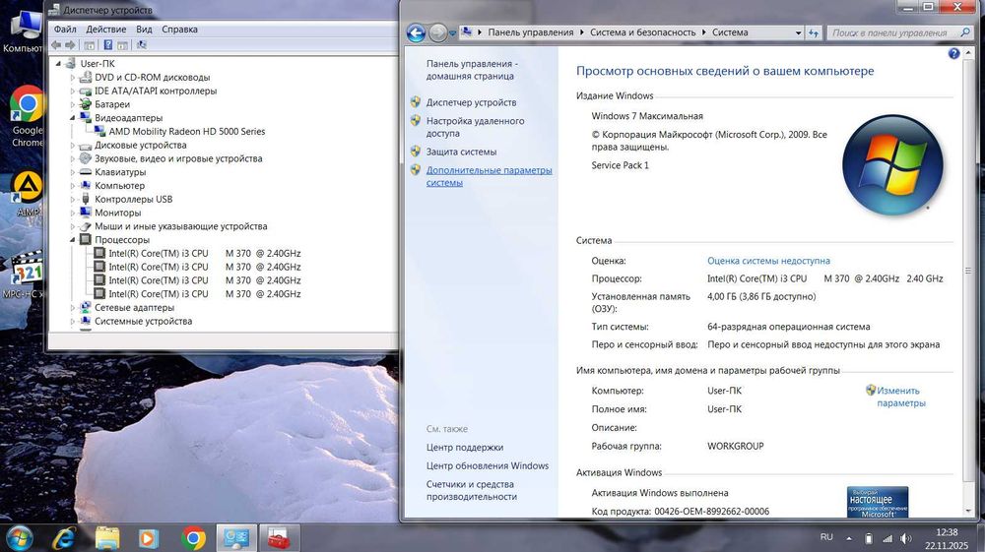Select the Google Chrome desktop shortcut

click(27, 117)
